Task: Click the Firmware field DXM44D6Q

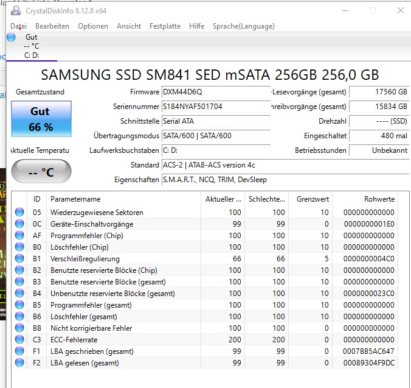Action: coord(216,92)
